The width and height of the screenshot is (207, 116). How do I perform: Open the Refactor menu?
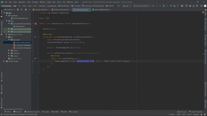tap(43, 2)
